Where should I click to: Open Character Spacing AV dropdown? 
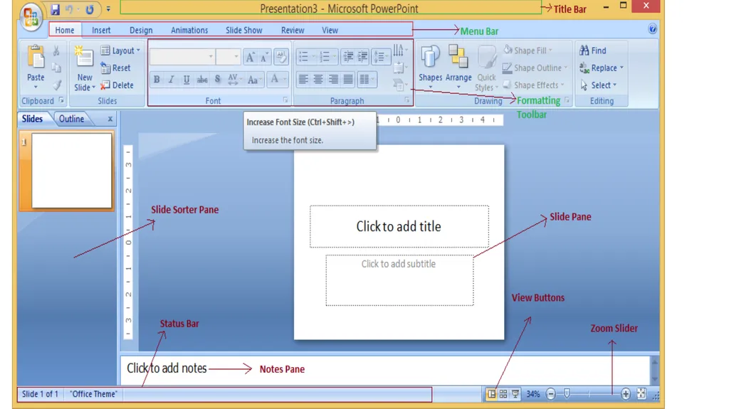click(235, 80)
